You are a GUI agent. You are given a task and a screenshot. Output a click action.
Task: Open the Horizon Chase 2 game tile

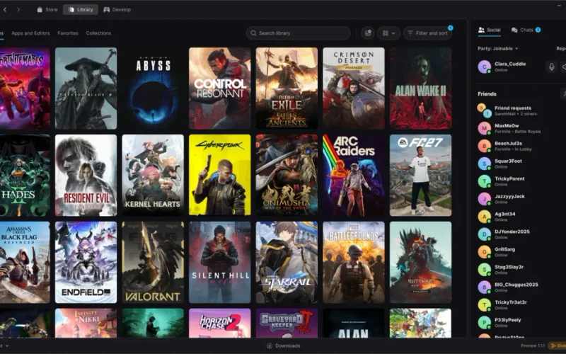tap(220, 323)
